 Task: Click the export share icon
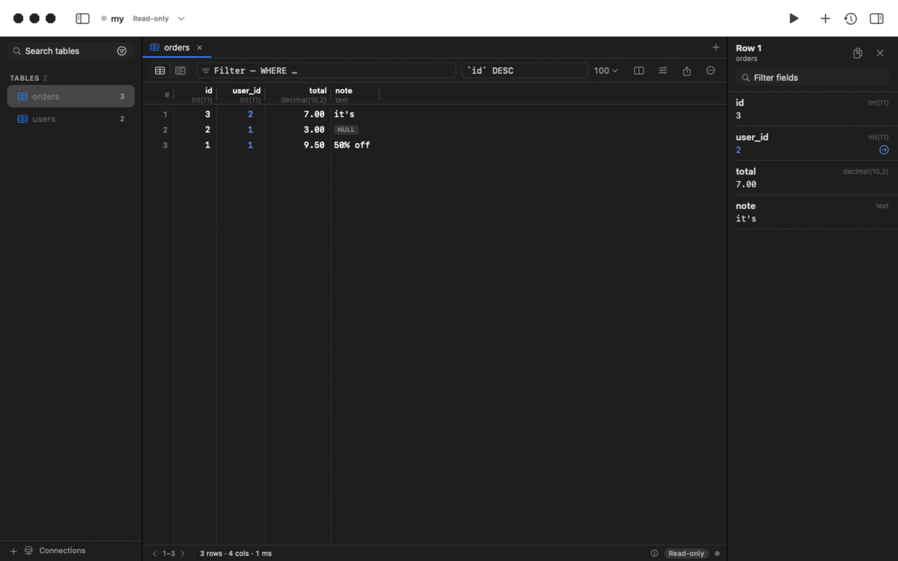(x=686, y=71)
